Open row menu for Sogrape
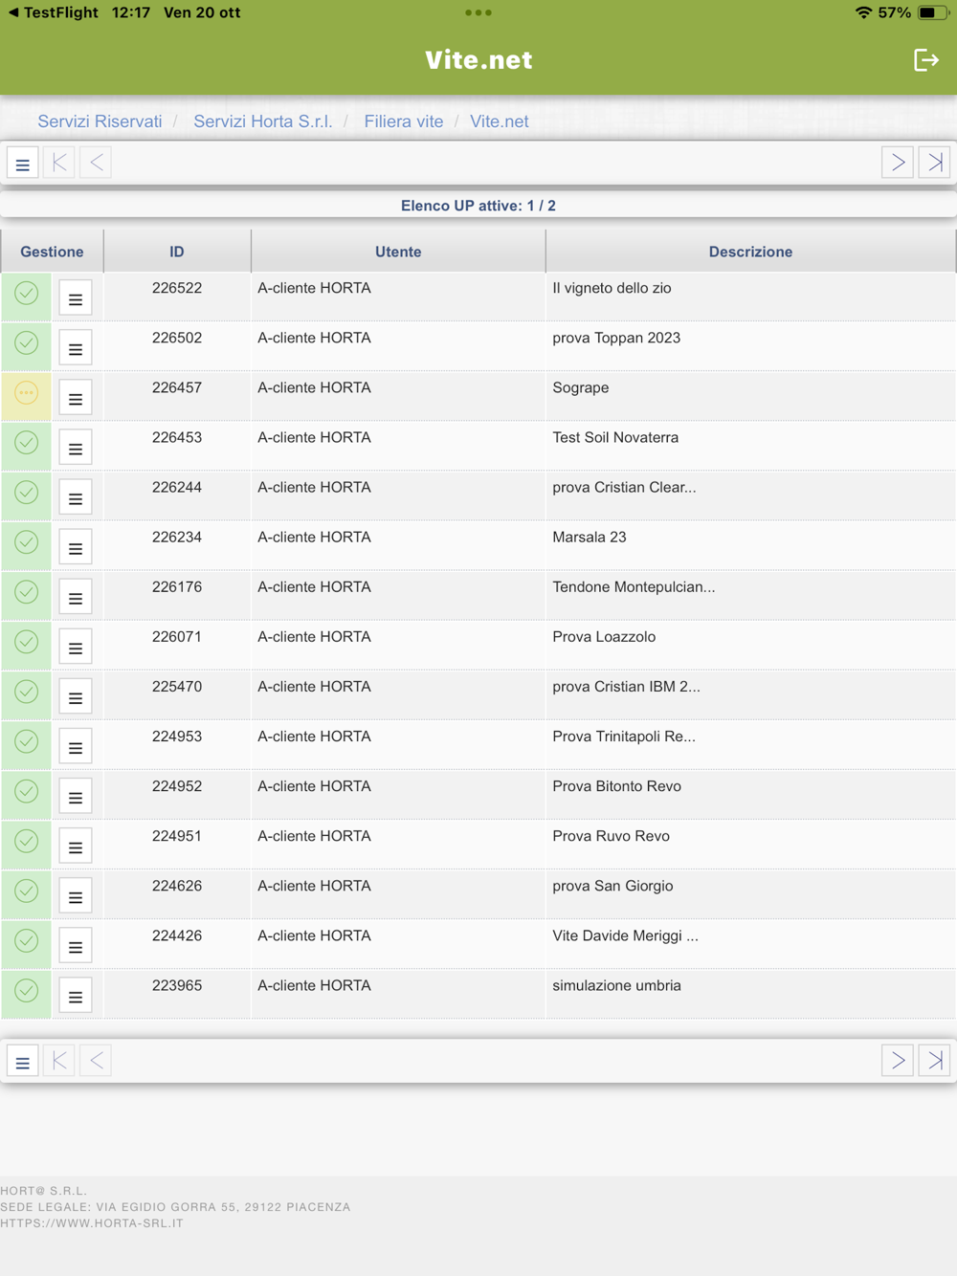Image resolution: width=957 pixels, height=1276 pixels. tap(76, 398)
